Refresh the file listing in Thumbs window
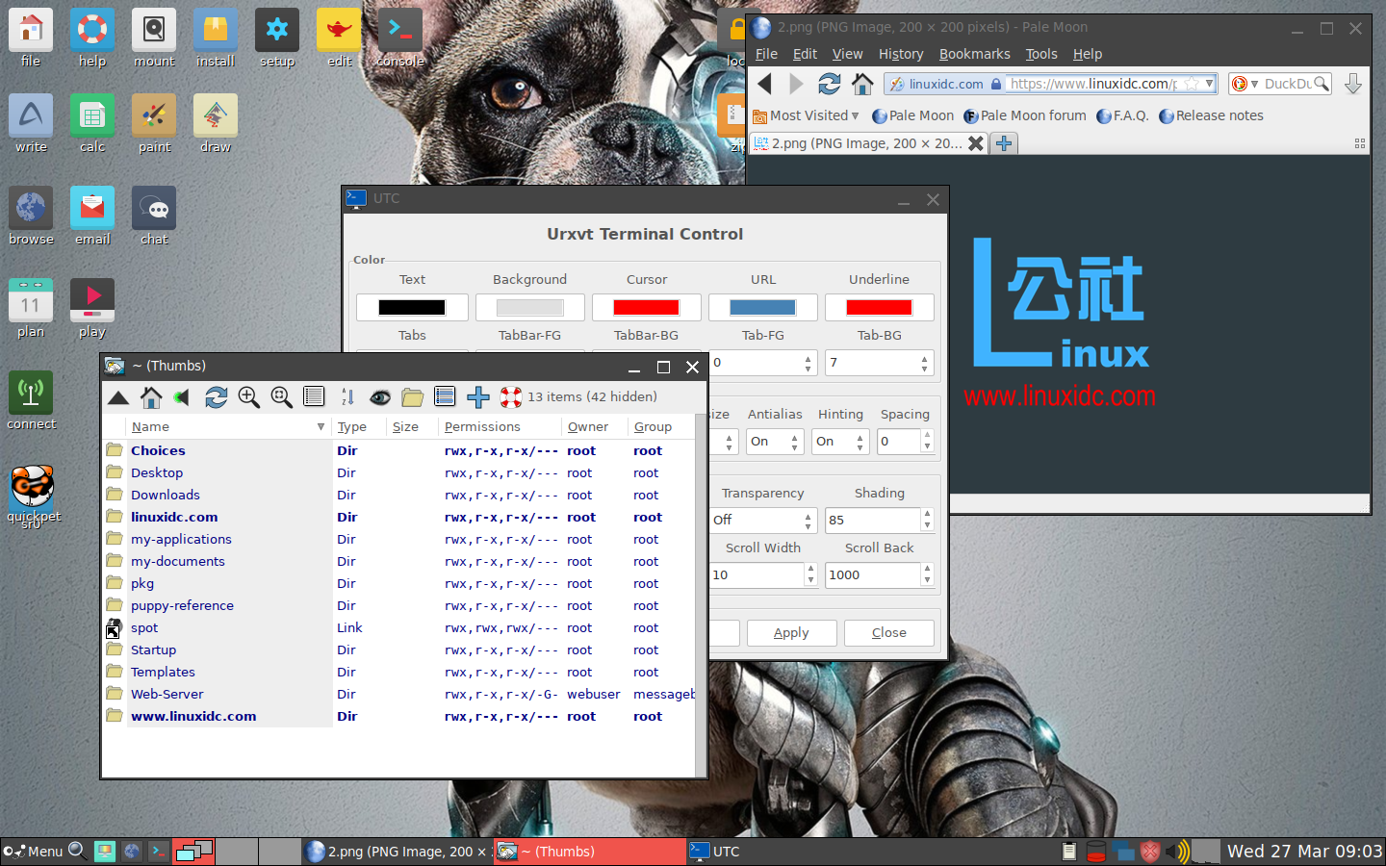Image resolution: width=1386 pixels, height=866 pixels. tap(216, 396)
